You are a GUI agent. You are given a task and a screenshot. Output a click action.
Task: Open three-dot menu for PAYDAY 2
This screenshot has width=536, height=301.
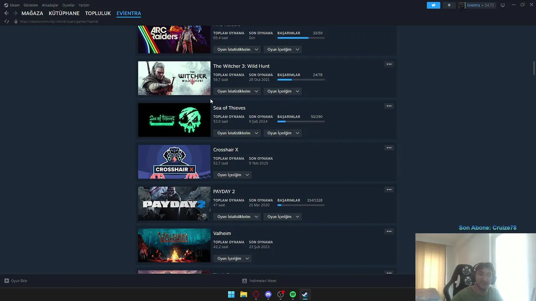pyautogui.click(x=389, y=190)
